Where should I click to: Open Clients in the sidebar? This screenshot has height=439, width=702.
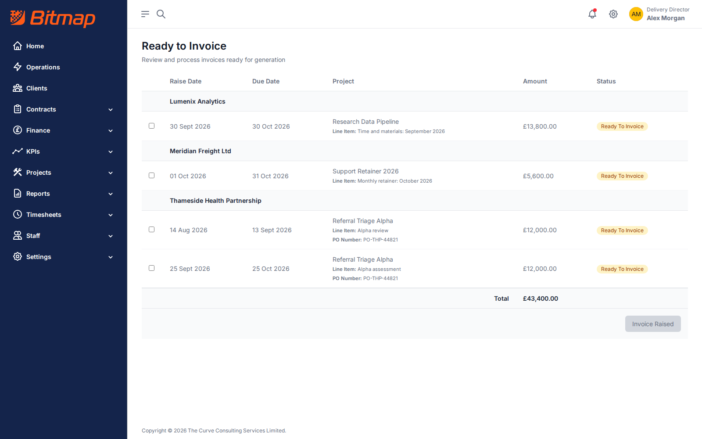pos(37,88)
